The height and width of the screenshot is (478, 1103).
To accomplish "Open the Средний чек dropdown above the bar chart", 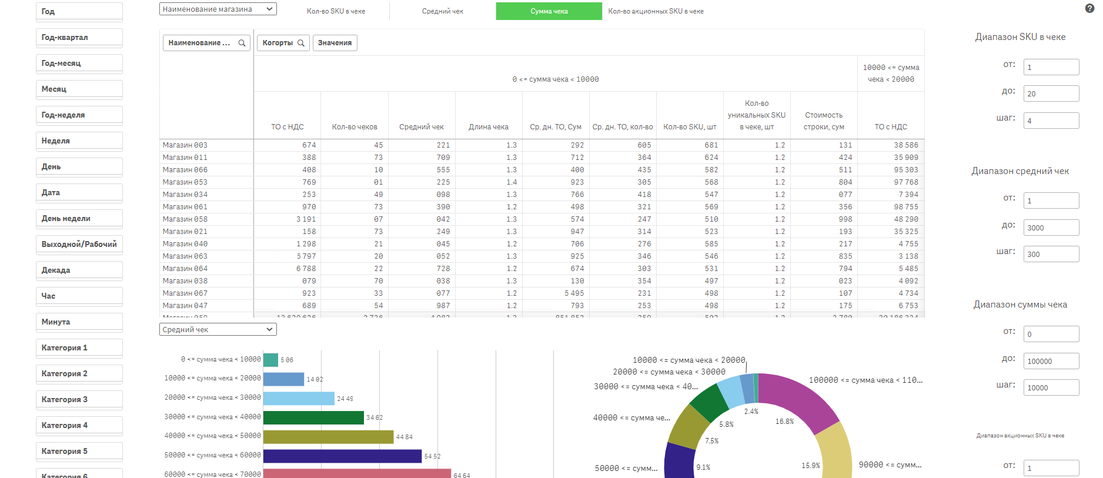I will (218, 330).
